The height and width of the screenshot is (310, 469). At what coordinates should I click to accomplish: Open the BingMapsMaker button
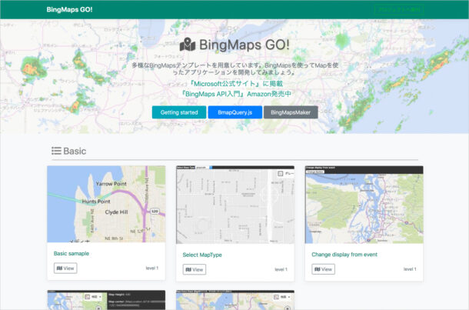pyautogui.click(x=291, y=112)
